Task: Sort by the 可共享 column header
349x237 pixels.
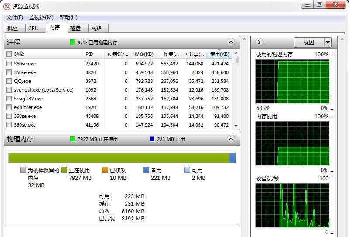Action: 194,54
